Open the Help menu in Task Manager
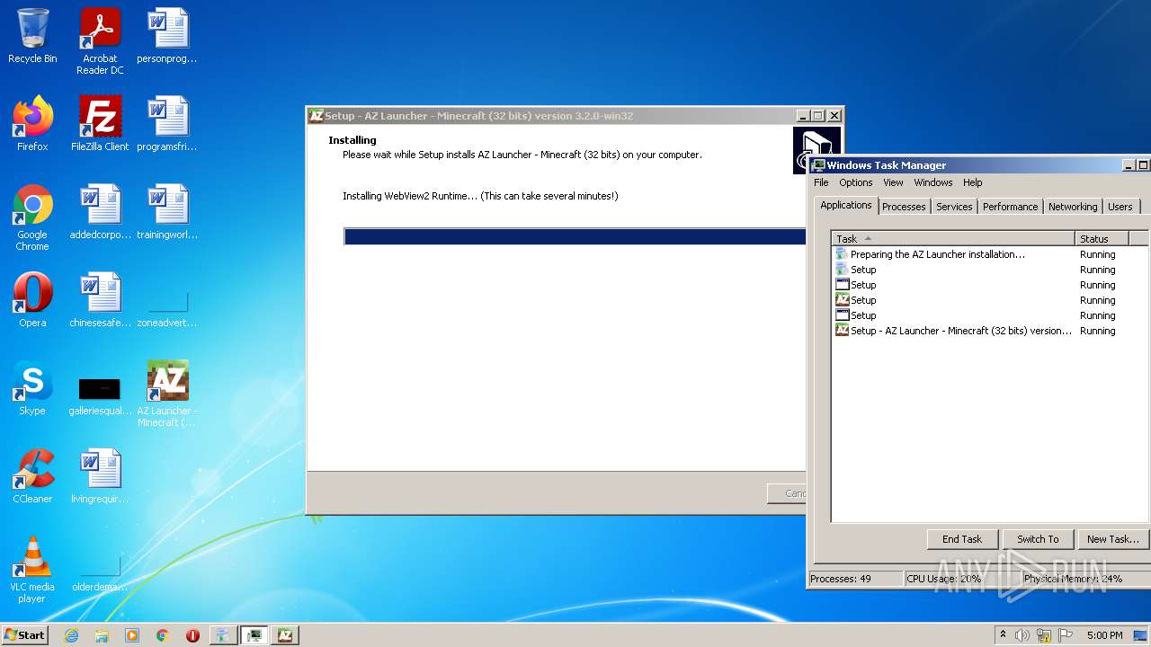 coord(972,182)
